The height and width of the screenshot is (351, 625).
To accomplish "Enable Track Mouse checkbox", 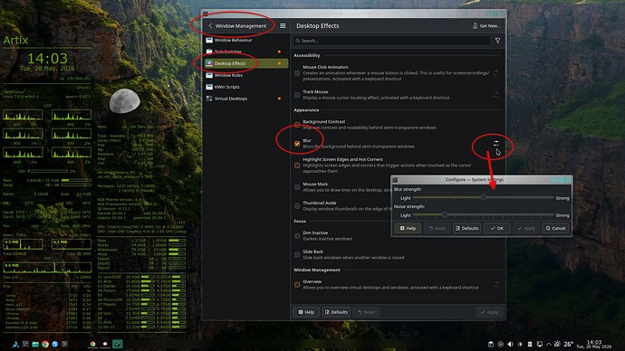I will [x=297, y=95].
